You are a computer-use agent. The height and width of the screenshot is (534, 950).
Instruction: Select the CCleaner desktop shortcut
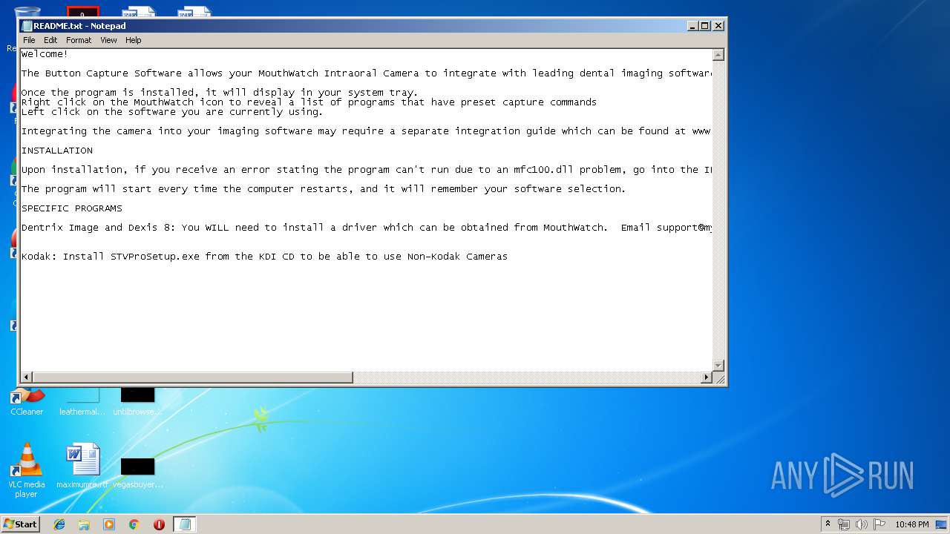(27, 402)
